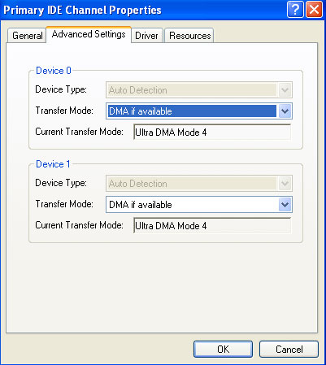Viewport: 326px width, 365px height.
Task: Select the Advanced Settings tab
Action: coord(89,34)
